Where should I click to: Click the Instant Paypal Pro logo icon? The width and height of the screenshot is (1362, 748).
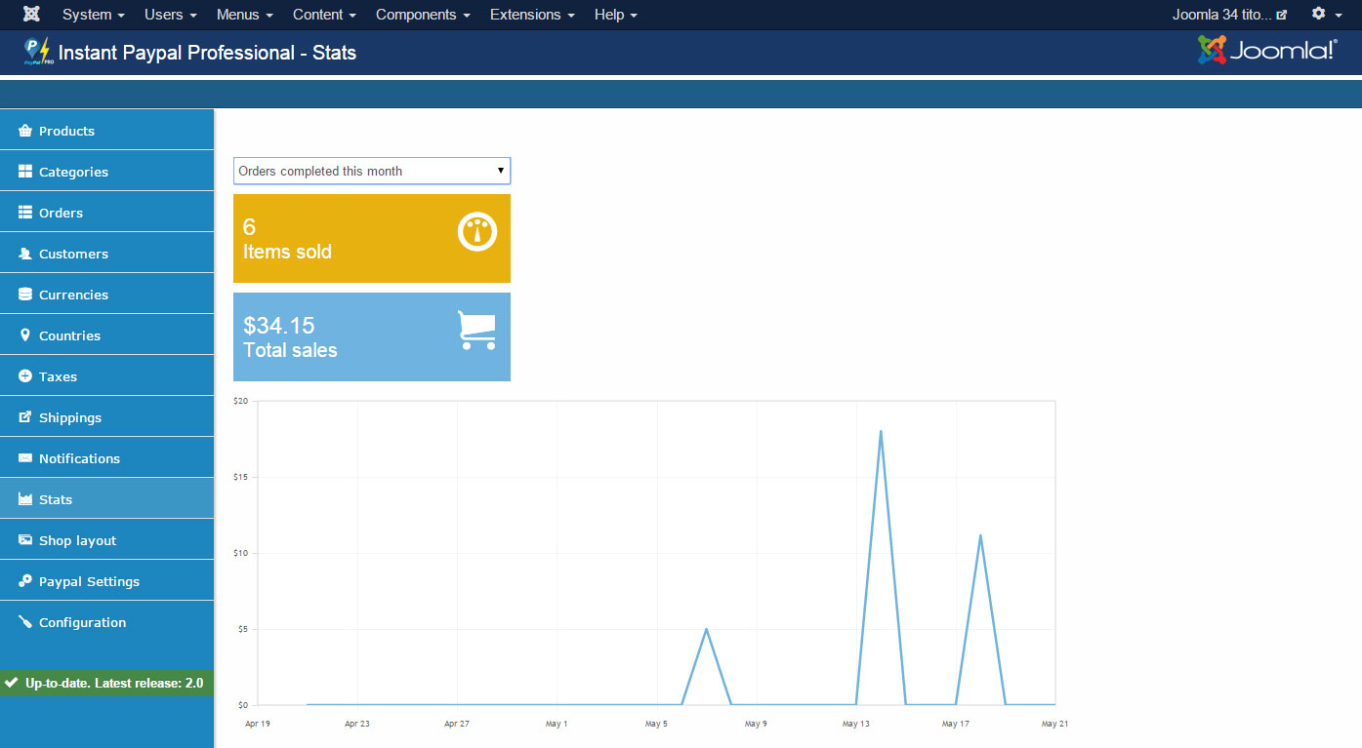37,53
